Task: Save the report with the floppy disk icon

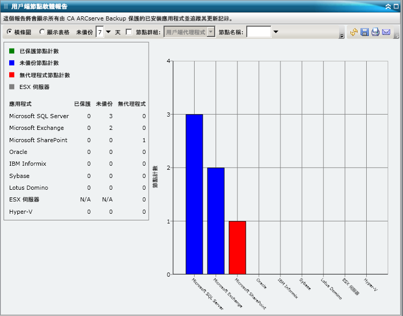Action: [365, 32]
